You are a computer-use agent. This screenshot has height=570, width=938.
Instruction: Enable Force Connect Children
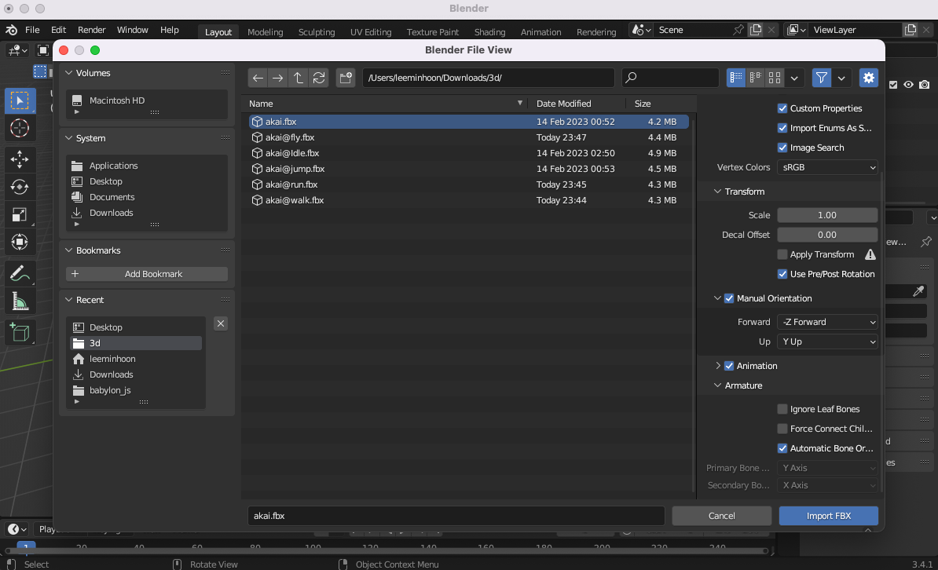782,429
